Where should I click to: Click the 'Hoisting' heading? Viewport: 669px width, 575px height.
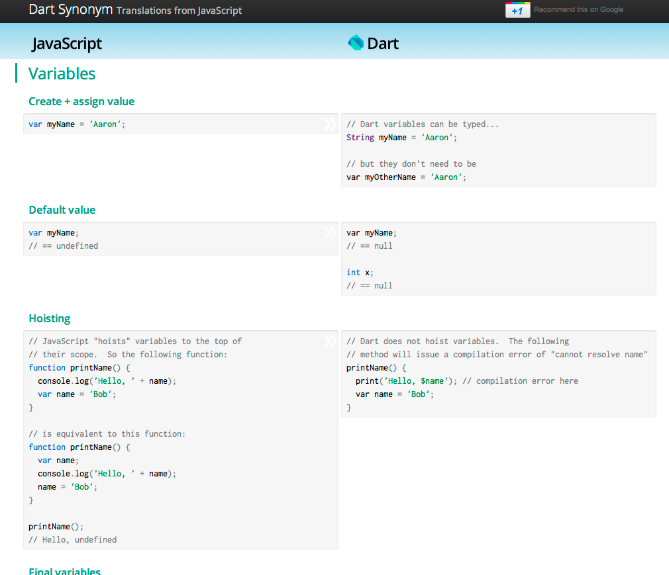pyautogui.click(x=50, y=318)
